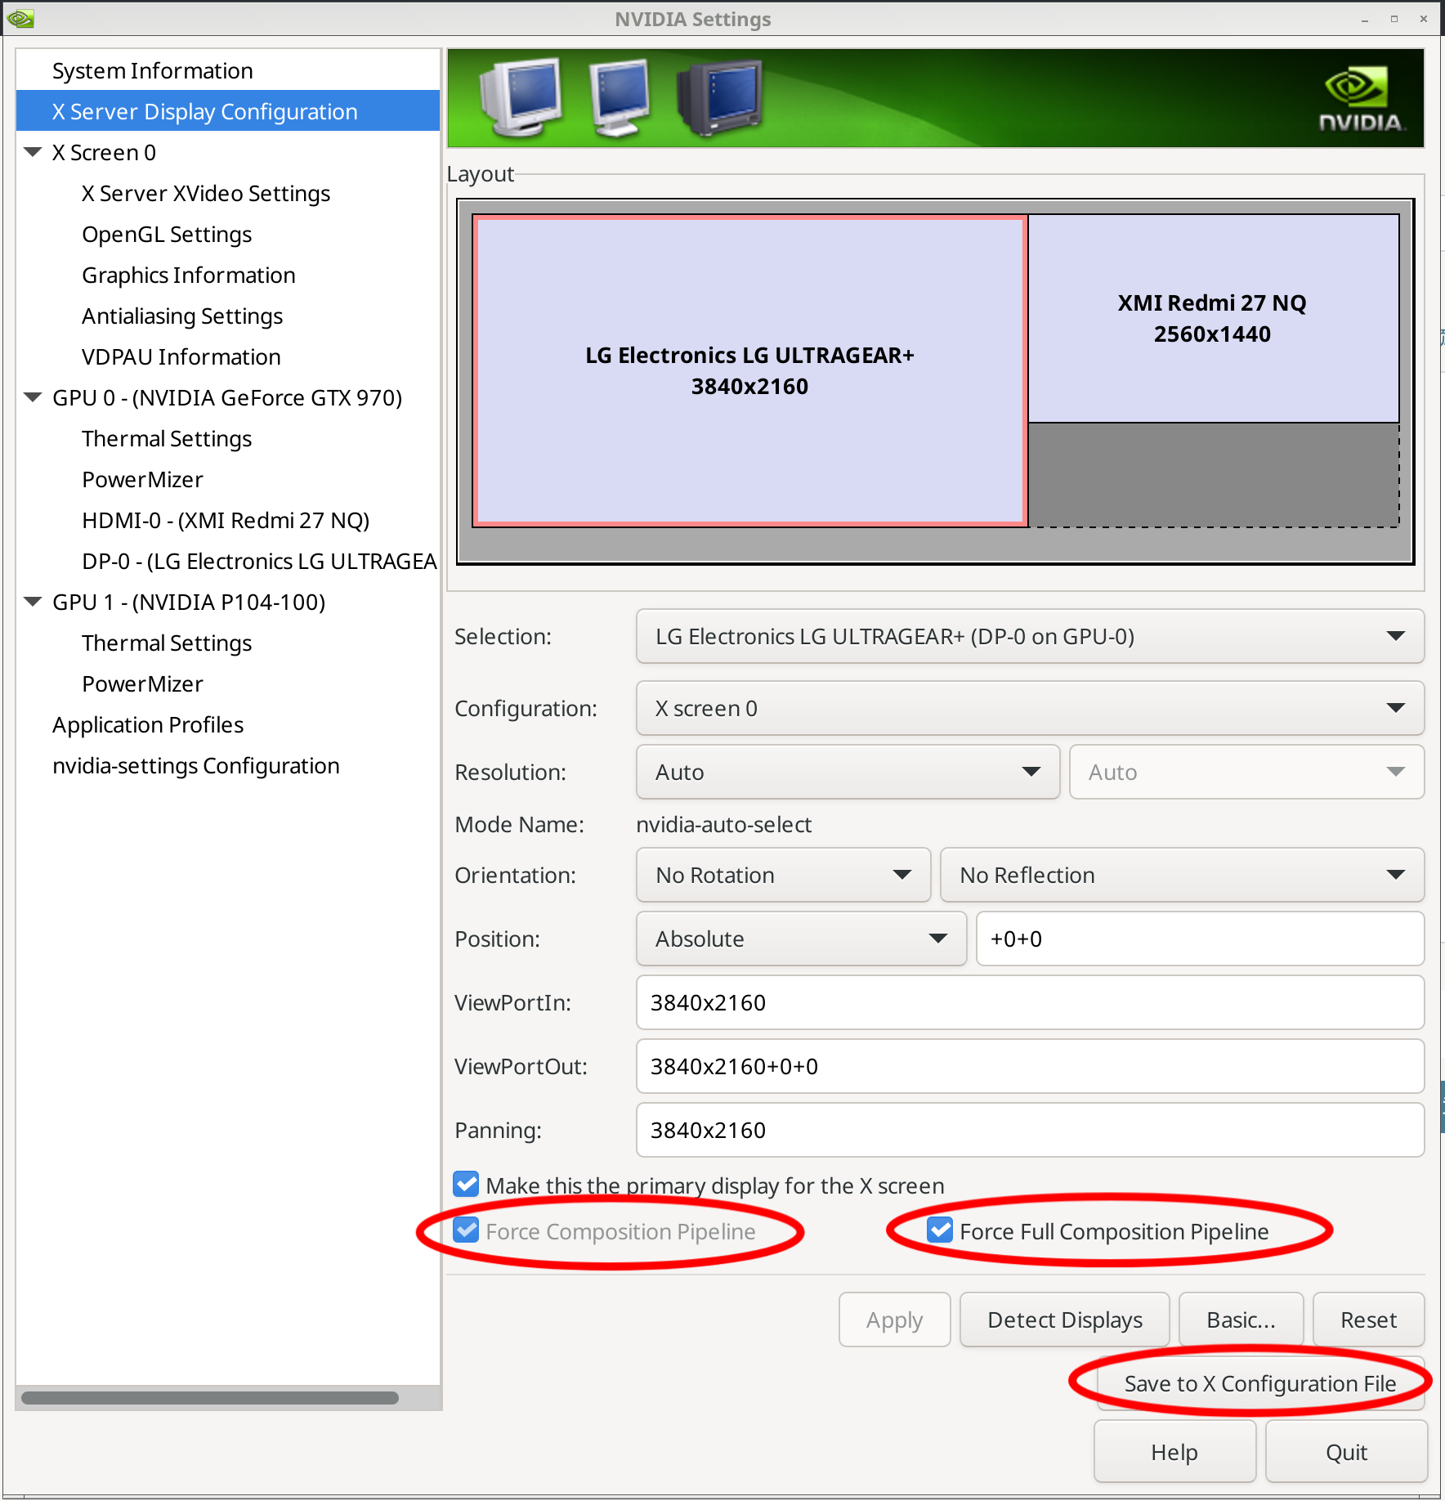
Task: Select HDMI-0 XMI Redmi 27 NQ entry
Action: (x=226, y=520)
